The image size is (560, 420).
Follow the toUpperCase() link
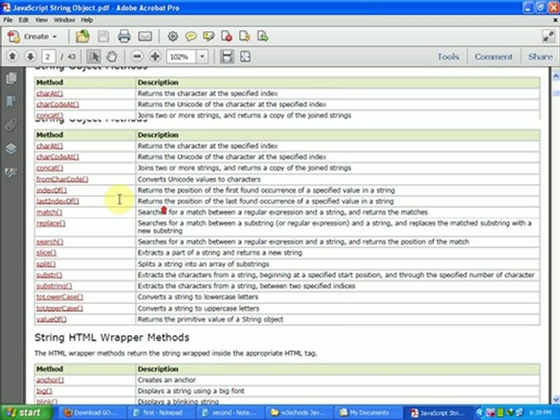(60, 309)
